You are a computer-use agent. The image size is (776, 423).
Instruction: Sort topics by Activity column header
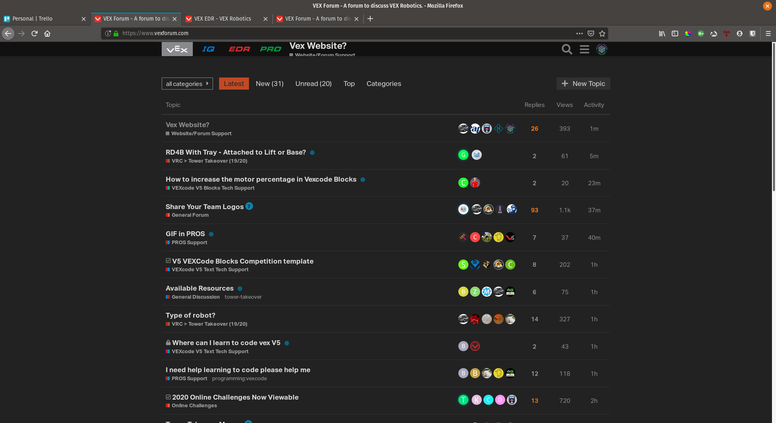pyautogui.click(x=594, y=105)
